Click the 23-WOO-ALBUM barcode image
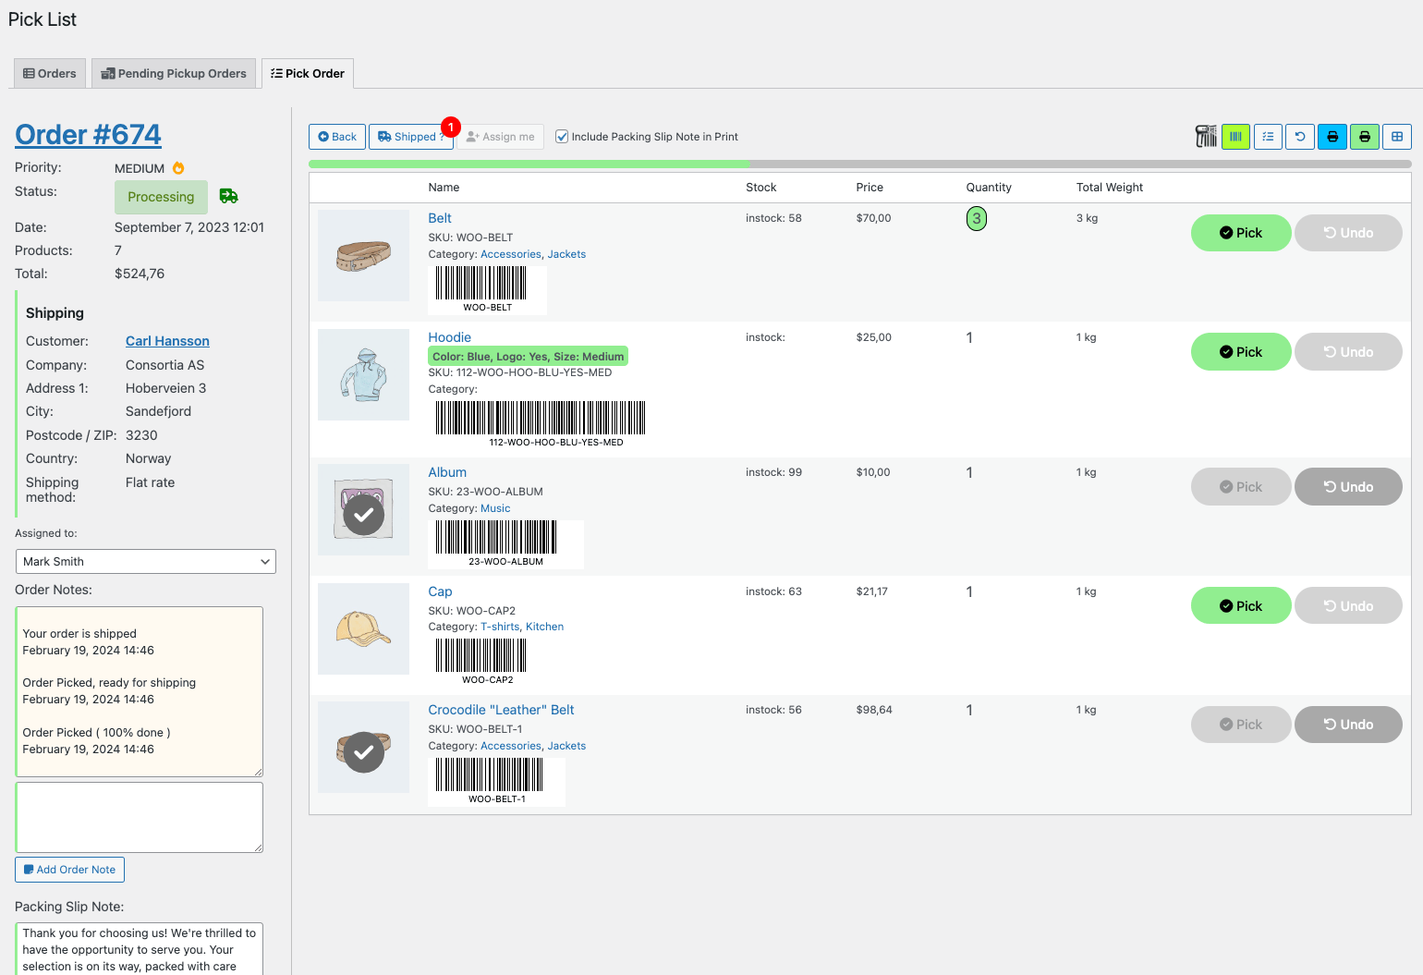1423x975 pixels. pyautogui.click(x=506, y=543)
